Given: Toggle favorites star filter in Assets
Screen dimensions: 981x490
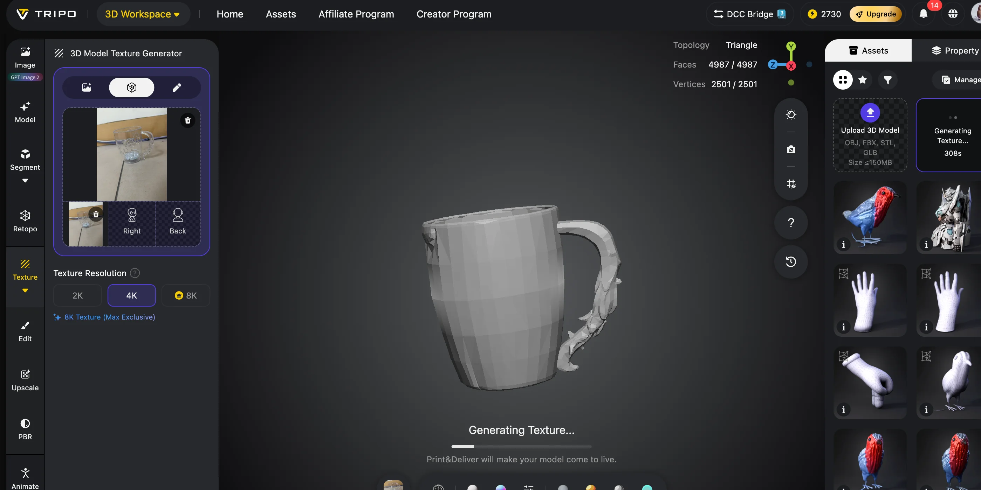Looking at the screenshot, I should (863, 80).
